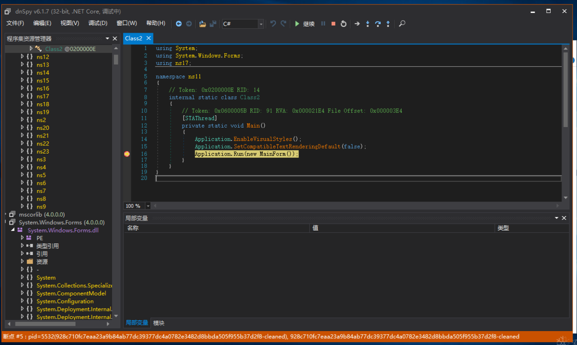Click the Open file folder icon
Viewport: 577px width, 345px height.
[202, 24]
